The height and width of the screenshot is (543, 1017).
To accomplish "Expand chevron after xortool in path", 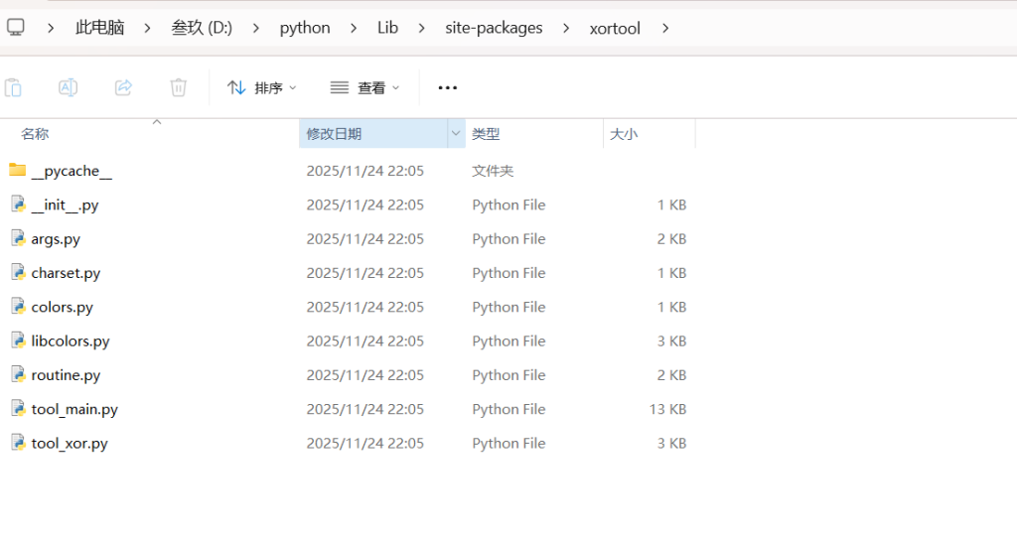I will coord(665,27).
